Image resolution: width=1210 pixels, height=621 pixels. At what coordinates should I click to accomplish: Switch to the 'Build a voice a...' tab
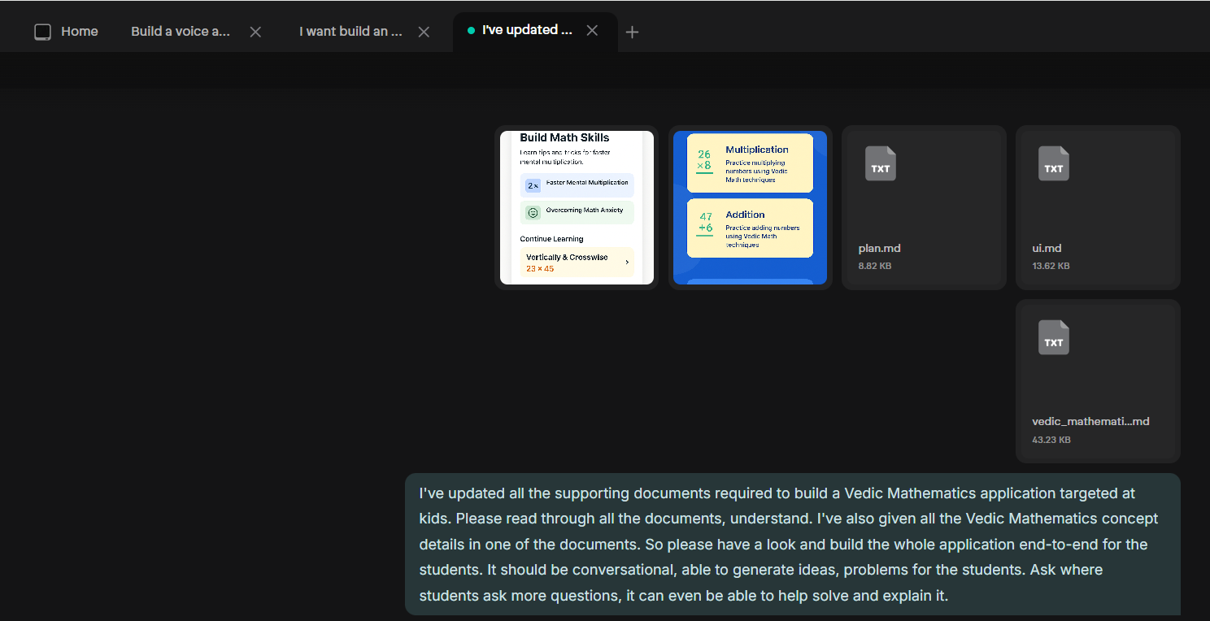[180, 31]
